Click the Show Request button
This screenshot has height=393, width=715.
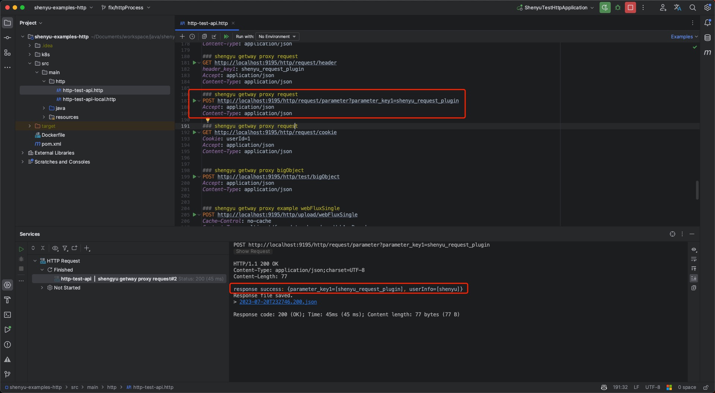point(253,251)
